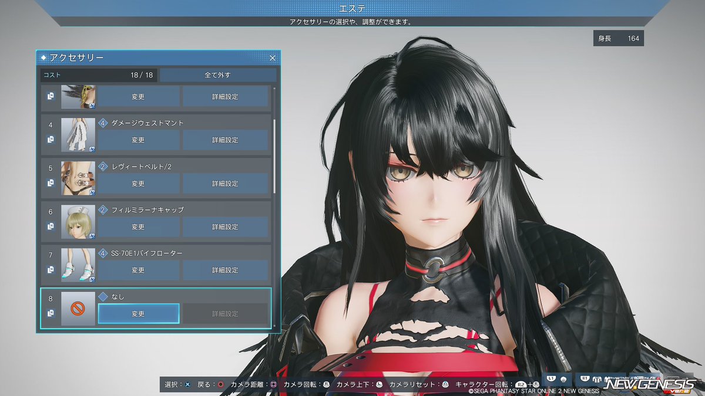Click the レヴィートベルト/2 item name
This screenshot has height=396, width=705.
click(x=141, y=167)
